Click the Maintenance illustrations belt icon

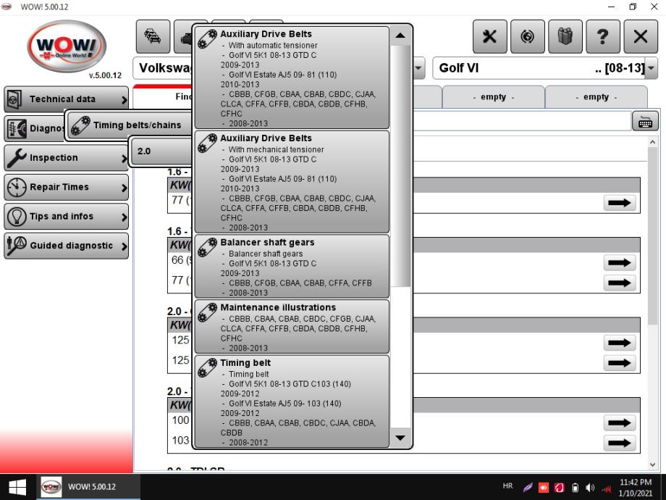[x=207, y=312]
